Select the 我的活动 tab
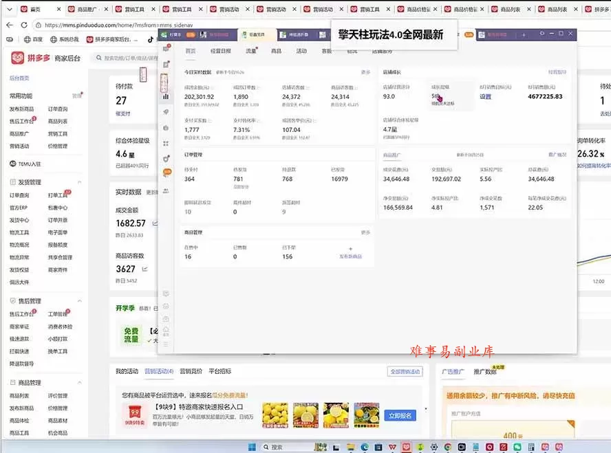 coord(127,371)
